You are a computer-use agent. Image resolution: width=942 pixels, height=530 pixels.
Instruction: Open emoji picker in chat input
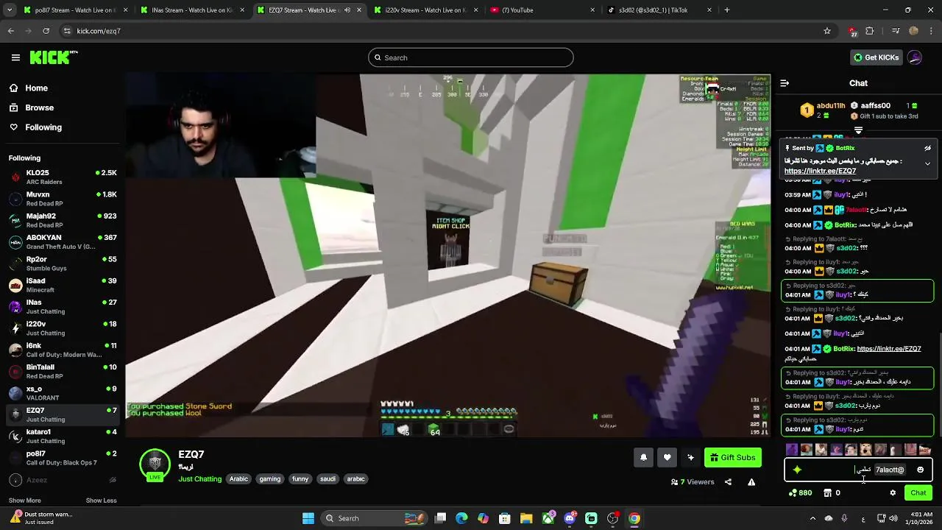point(920,470)
